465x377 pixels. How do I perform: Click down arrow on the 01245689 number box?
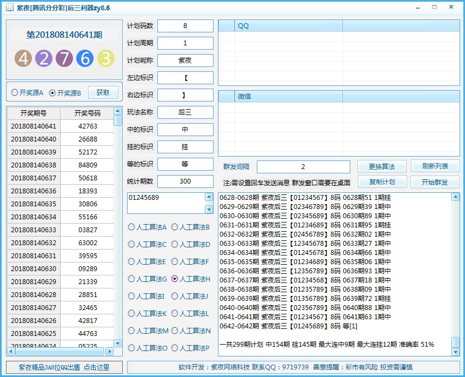click(x=209, y=209)
